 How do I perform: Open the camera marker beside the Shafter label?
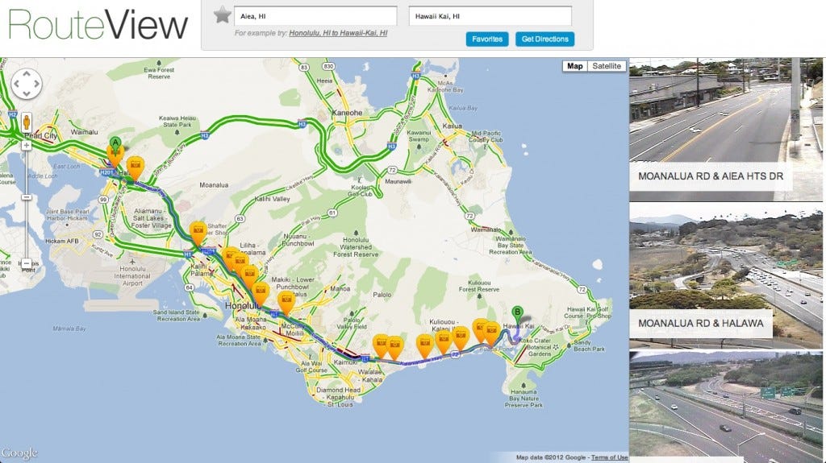click(198, 234)
